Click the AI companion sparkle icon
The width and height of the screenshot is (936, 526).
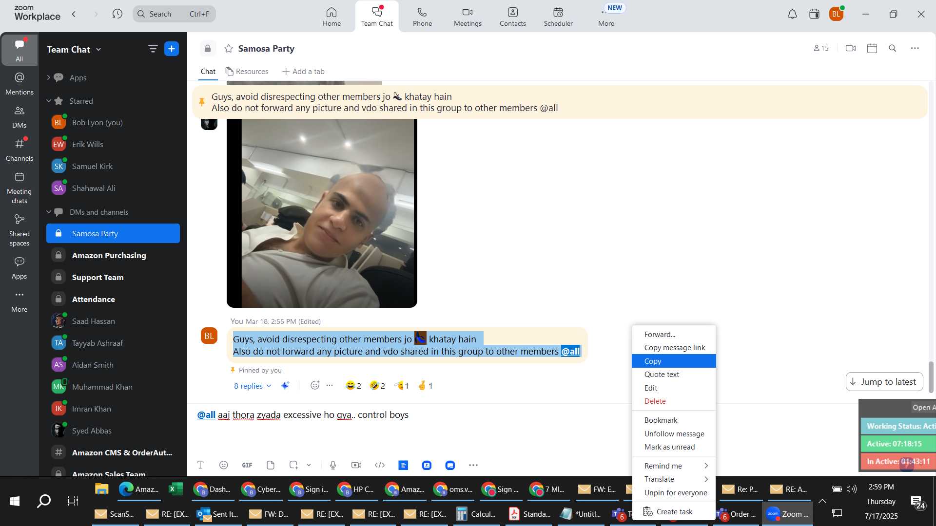(x=285, y=385)
